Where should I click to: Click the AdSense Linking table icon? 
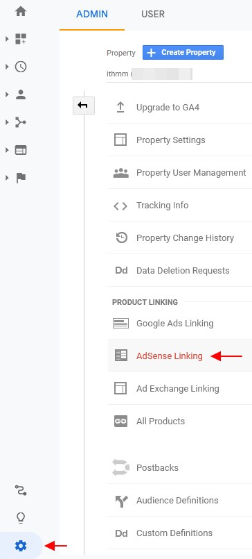point(121,356)
